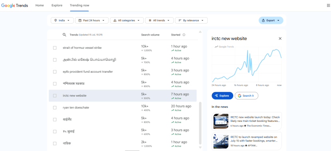Open the Google apps grid icon
This screenshot has height=151, width=331.
coord(328,6)
